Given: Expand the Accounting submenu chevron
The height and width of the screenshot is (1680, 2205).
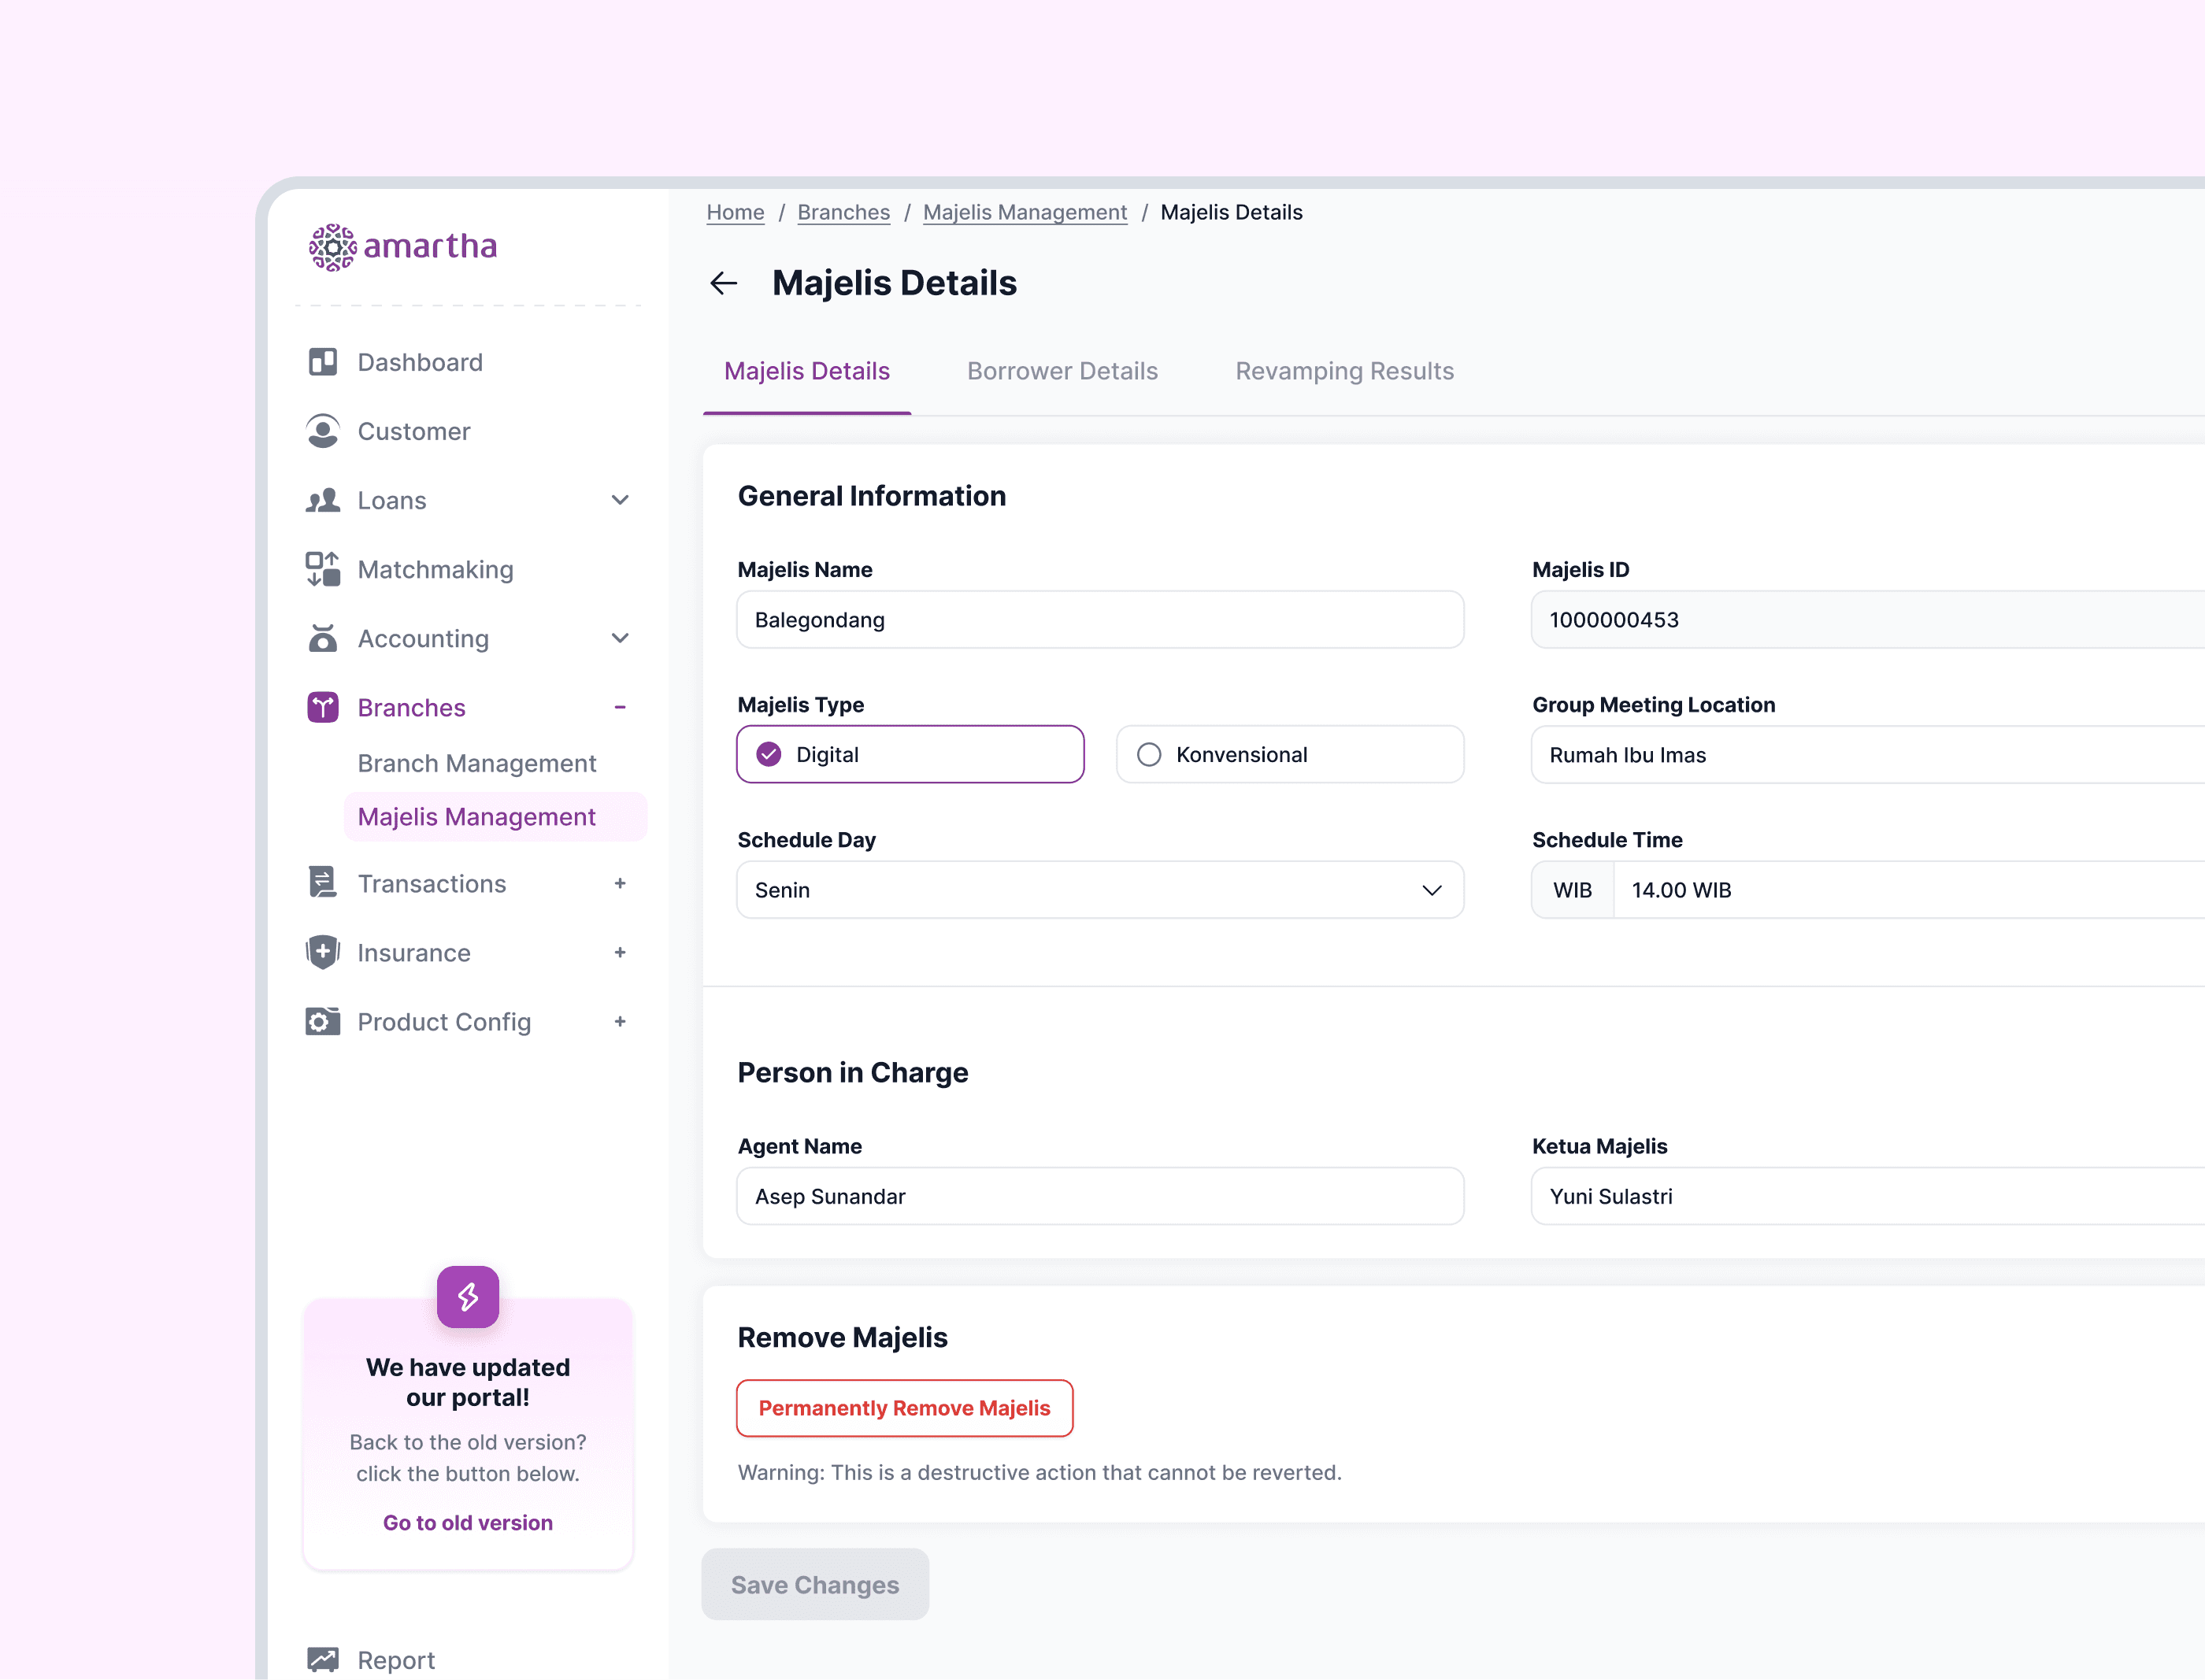Looking at the screenshot, I should pyautogui.click(x=621, y=638).
